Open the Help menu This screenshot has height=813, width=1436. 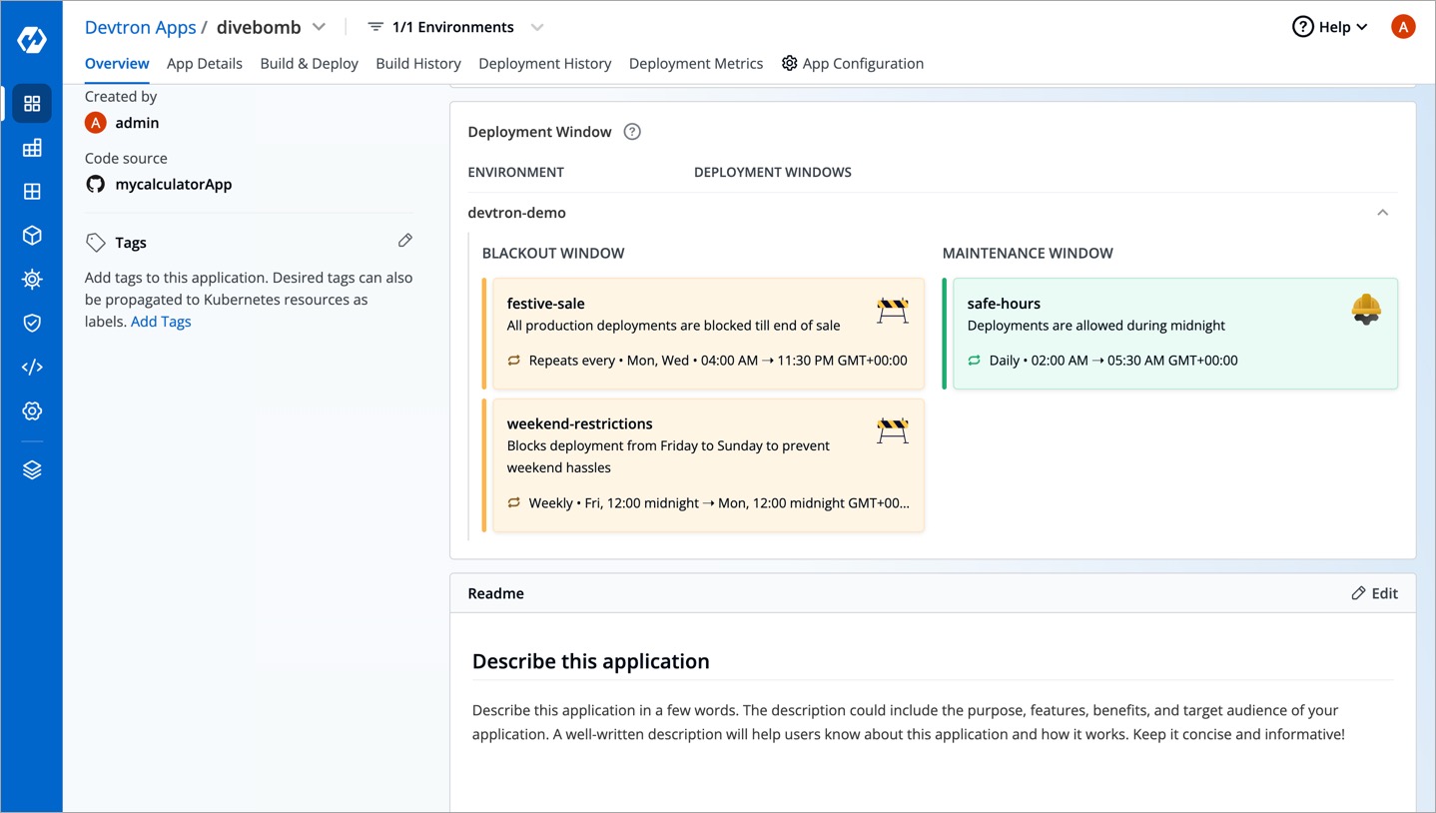point(1329,27)
